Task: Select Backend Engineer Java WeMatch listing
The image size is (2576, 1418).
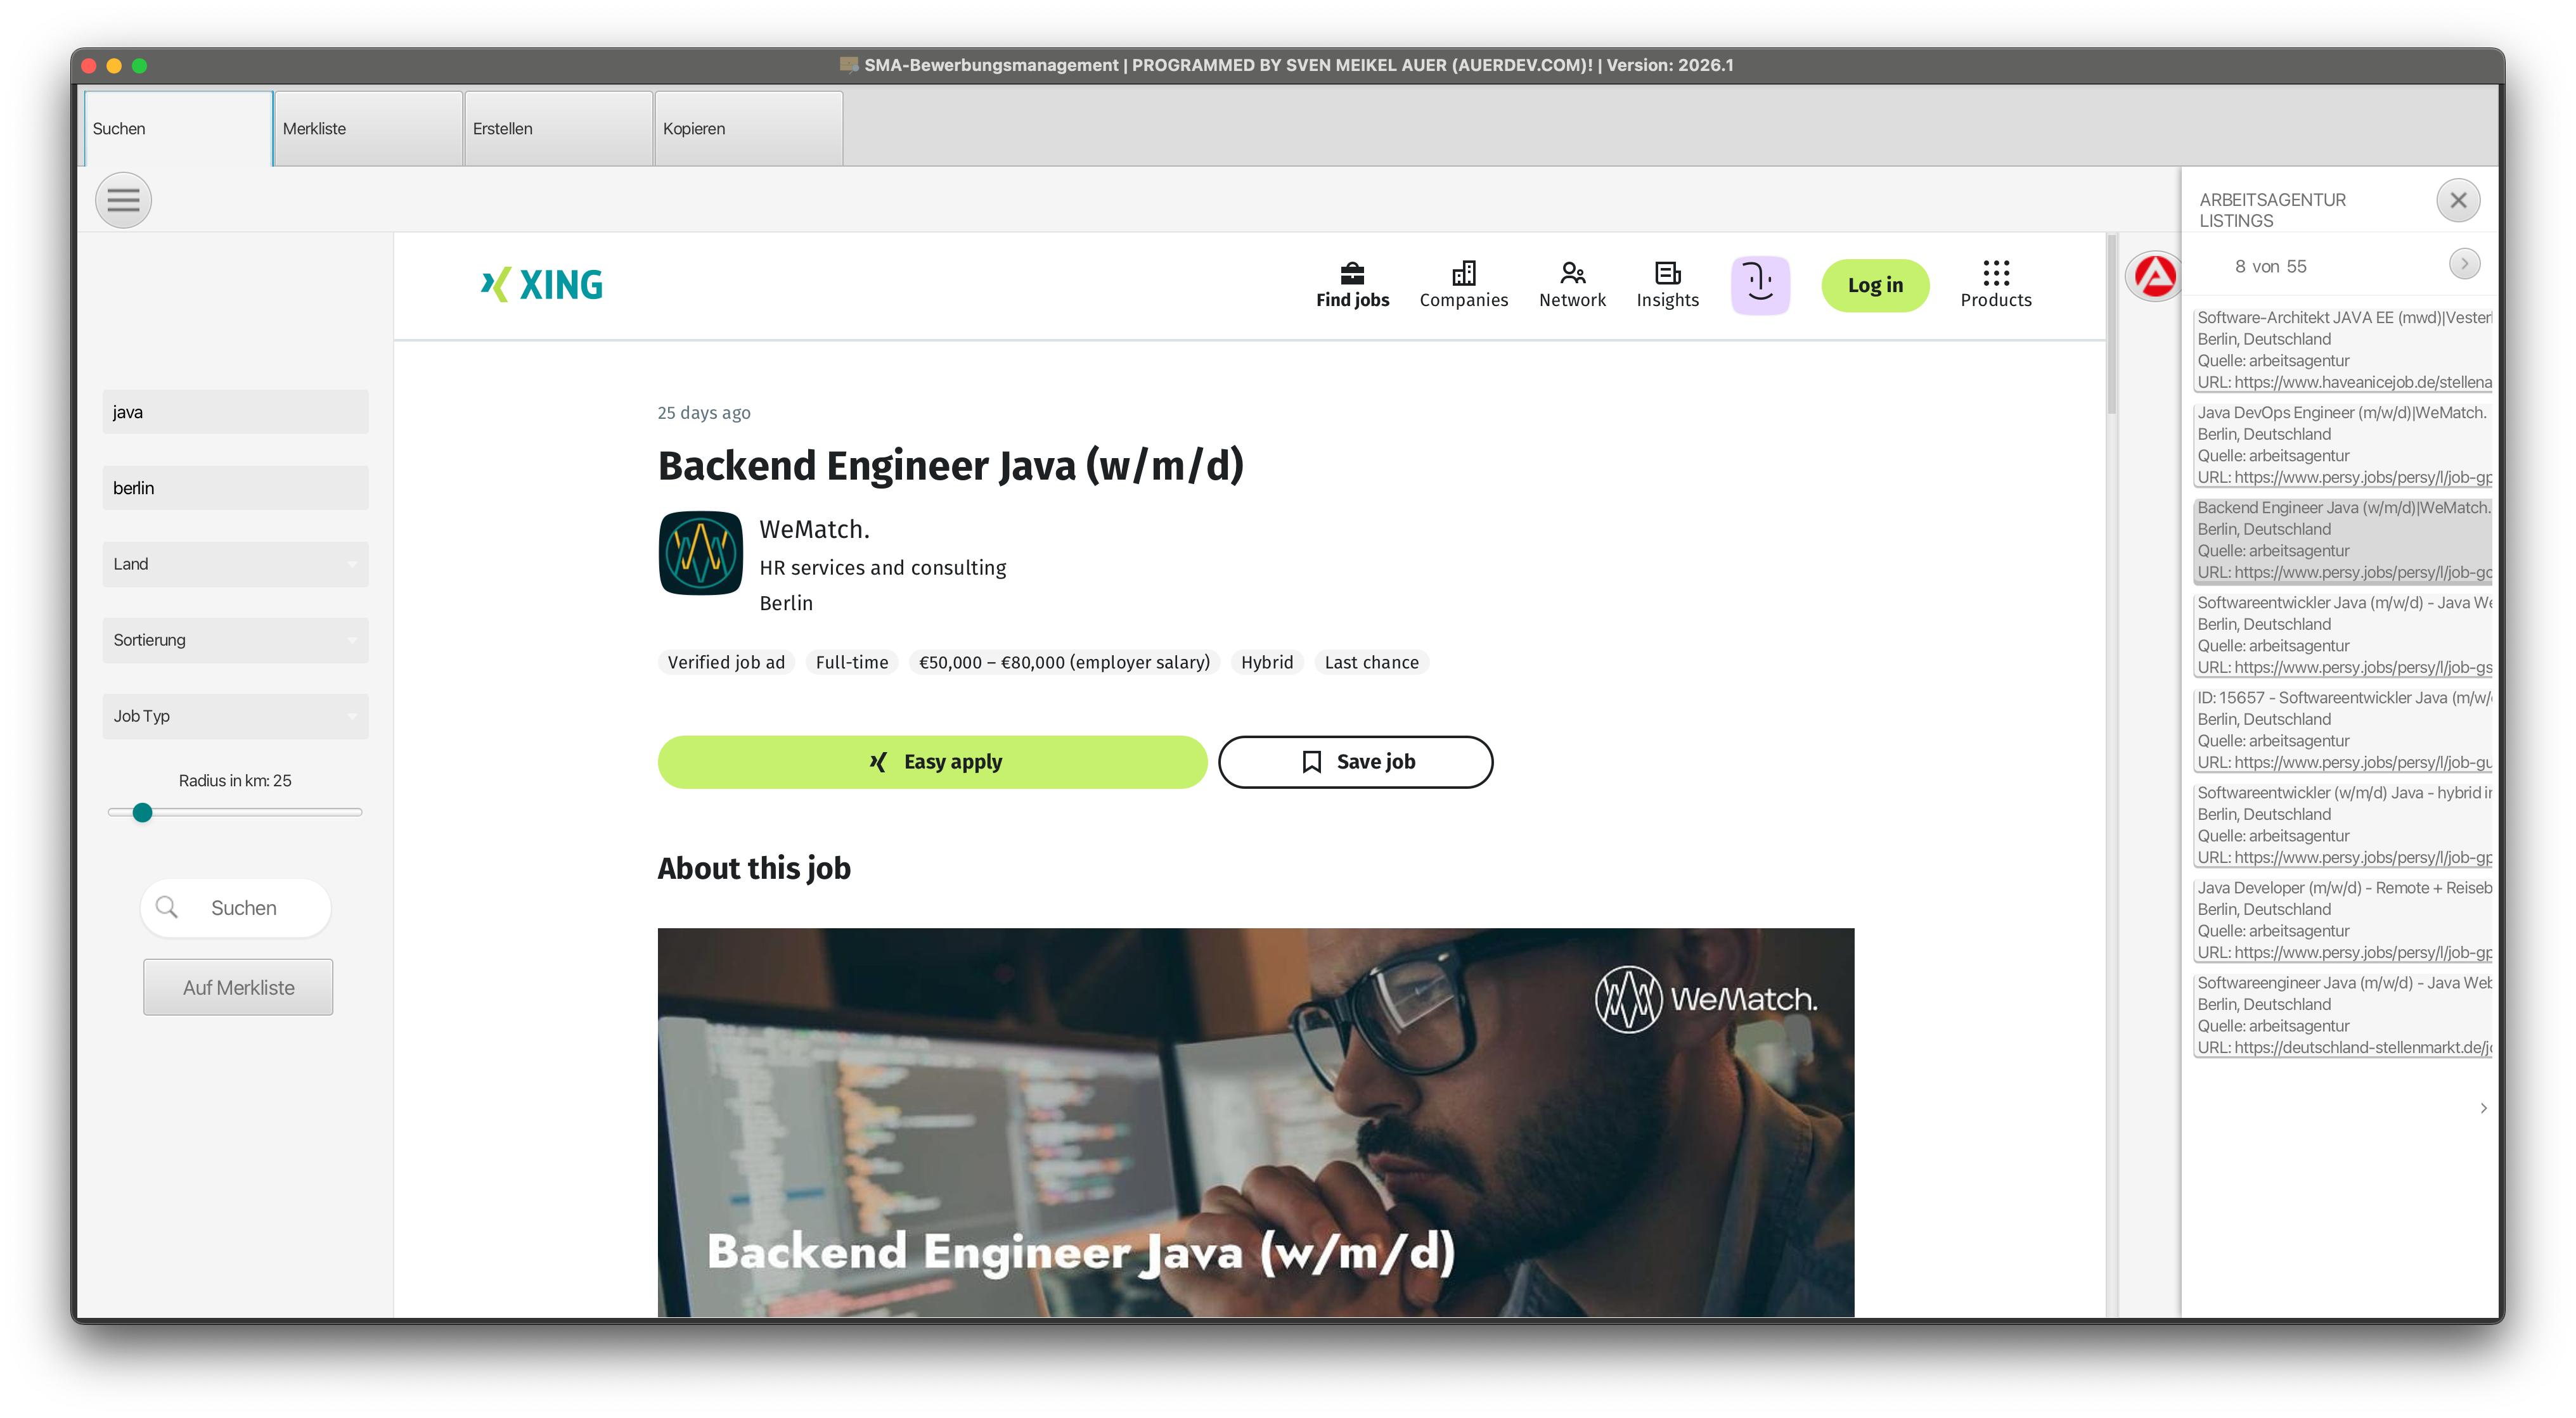Action: click(2342, 540)
